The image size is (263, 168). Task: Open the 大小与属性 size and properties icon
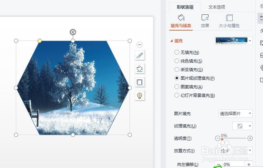(229, 18)
